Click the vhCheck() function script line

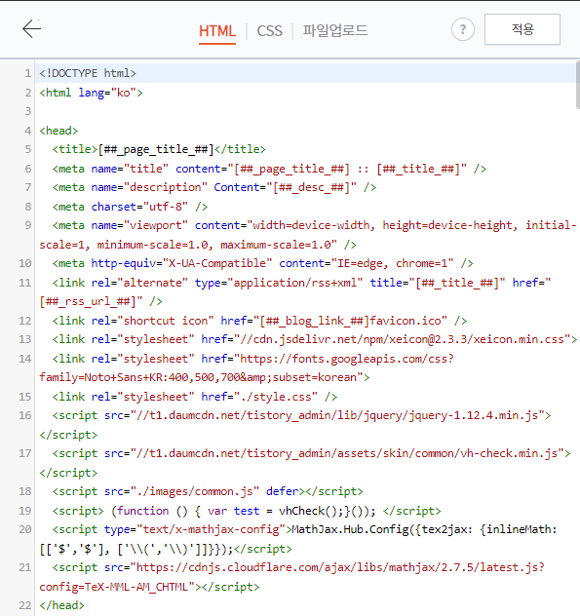pyautogui.click(x=247, y=511)
